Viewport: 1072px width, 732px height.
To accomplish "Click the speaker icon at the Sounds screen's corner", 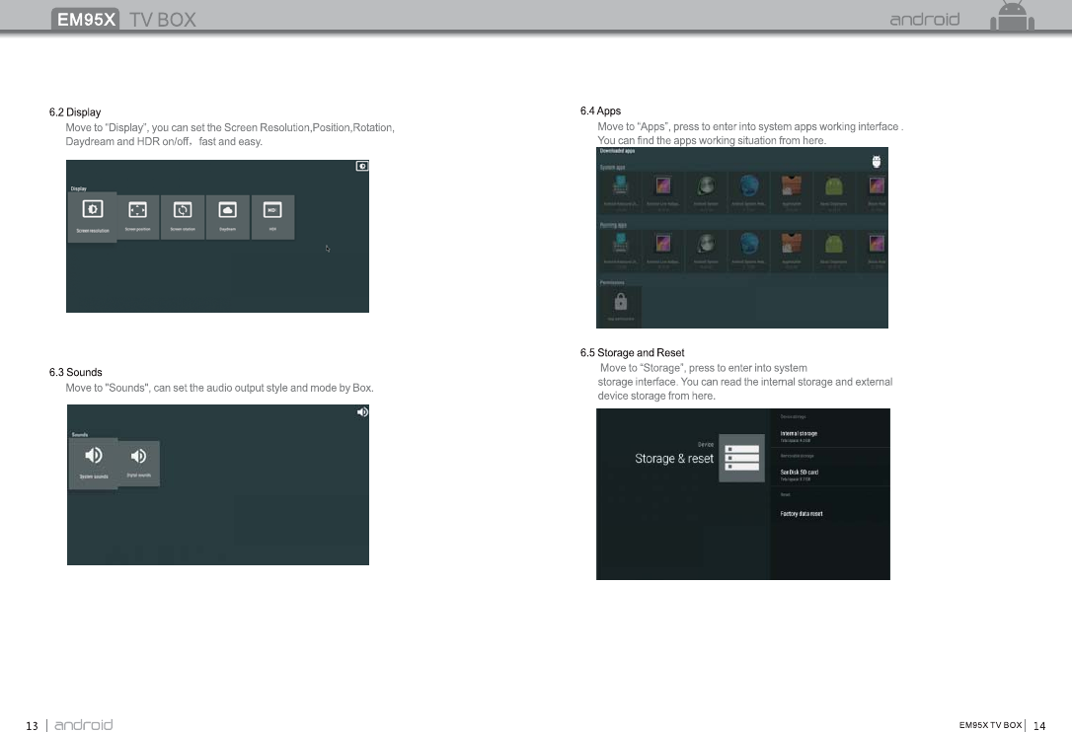I will pos(362,411).
